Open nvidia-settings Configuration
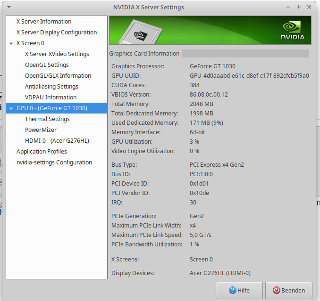 coord(54,163)
